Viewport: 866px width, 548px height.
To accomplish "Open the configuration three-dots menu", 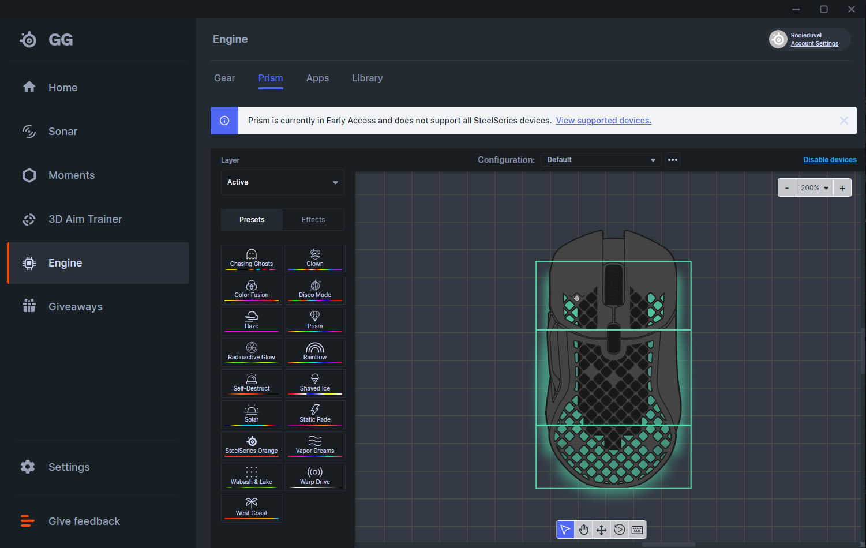I will (x=673, y=160).
